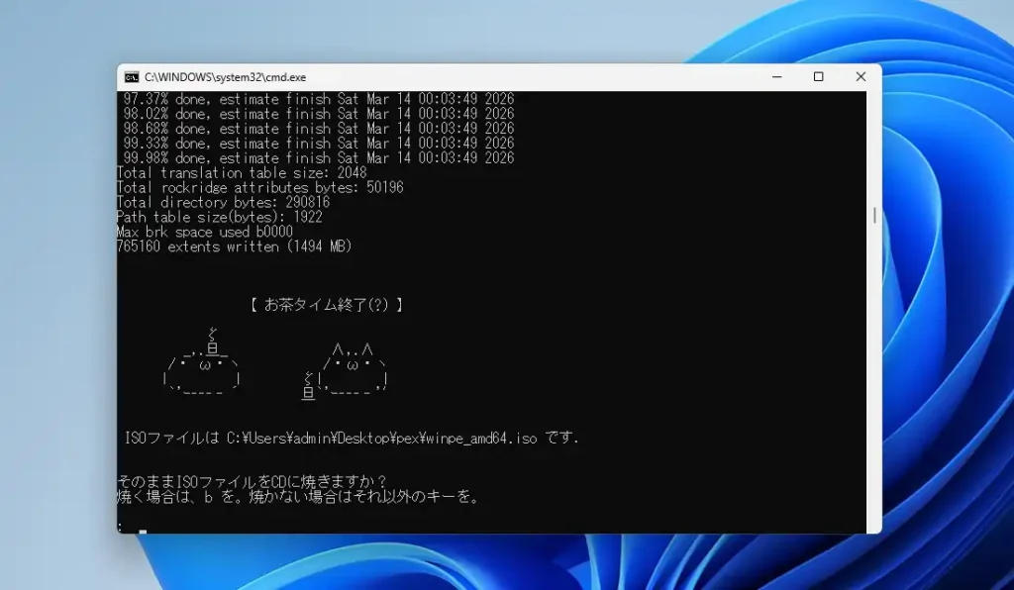Click the C:\WINDOWS\system32\cmd.exe title text

[x=225, y=77]
